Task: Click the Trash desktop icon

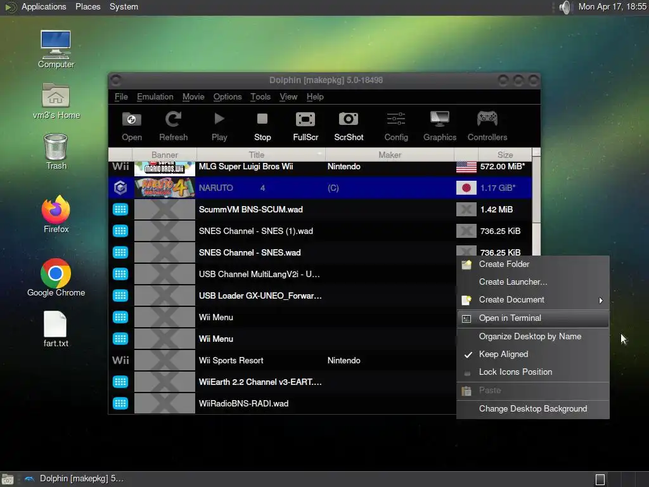Action: (56, 152)
